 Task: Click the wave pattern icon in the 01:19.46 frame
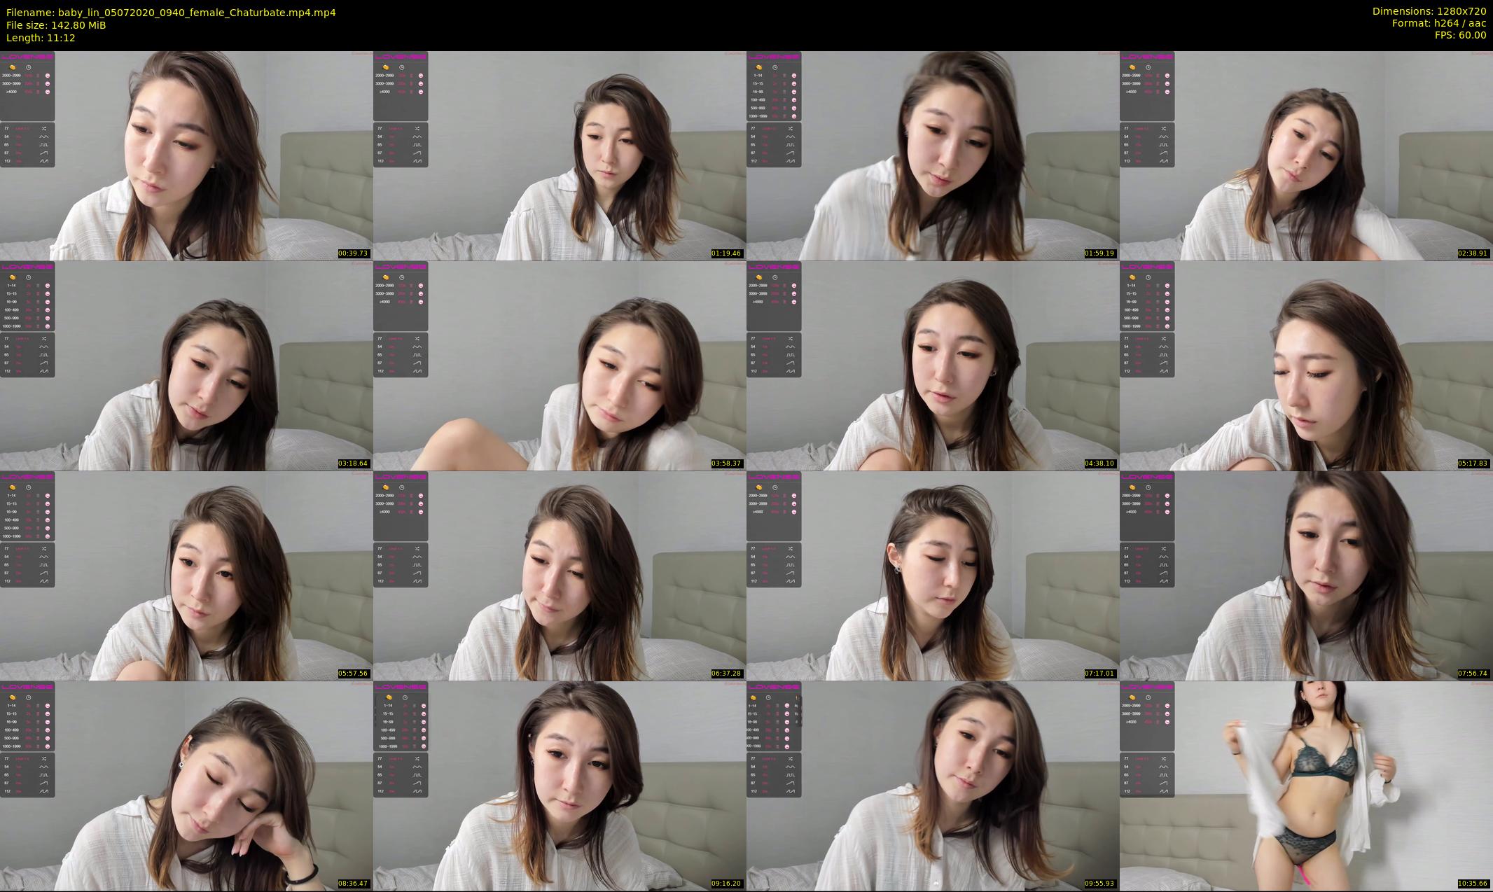[x=417, y=137]
